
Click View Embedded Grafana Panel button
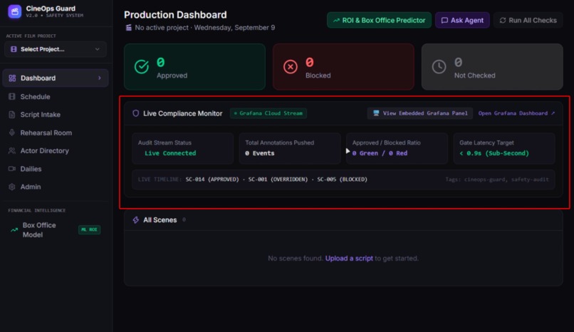[x=420, y=113]
